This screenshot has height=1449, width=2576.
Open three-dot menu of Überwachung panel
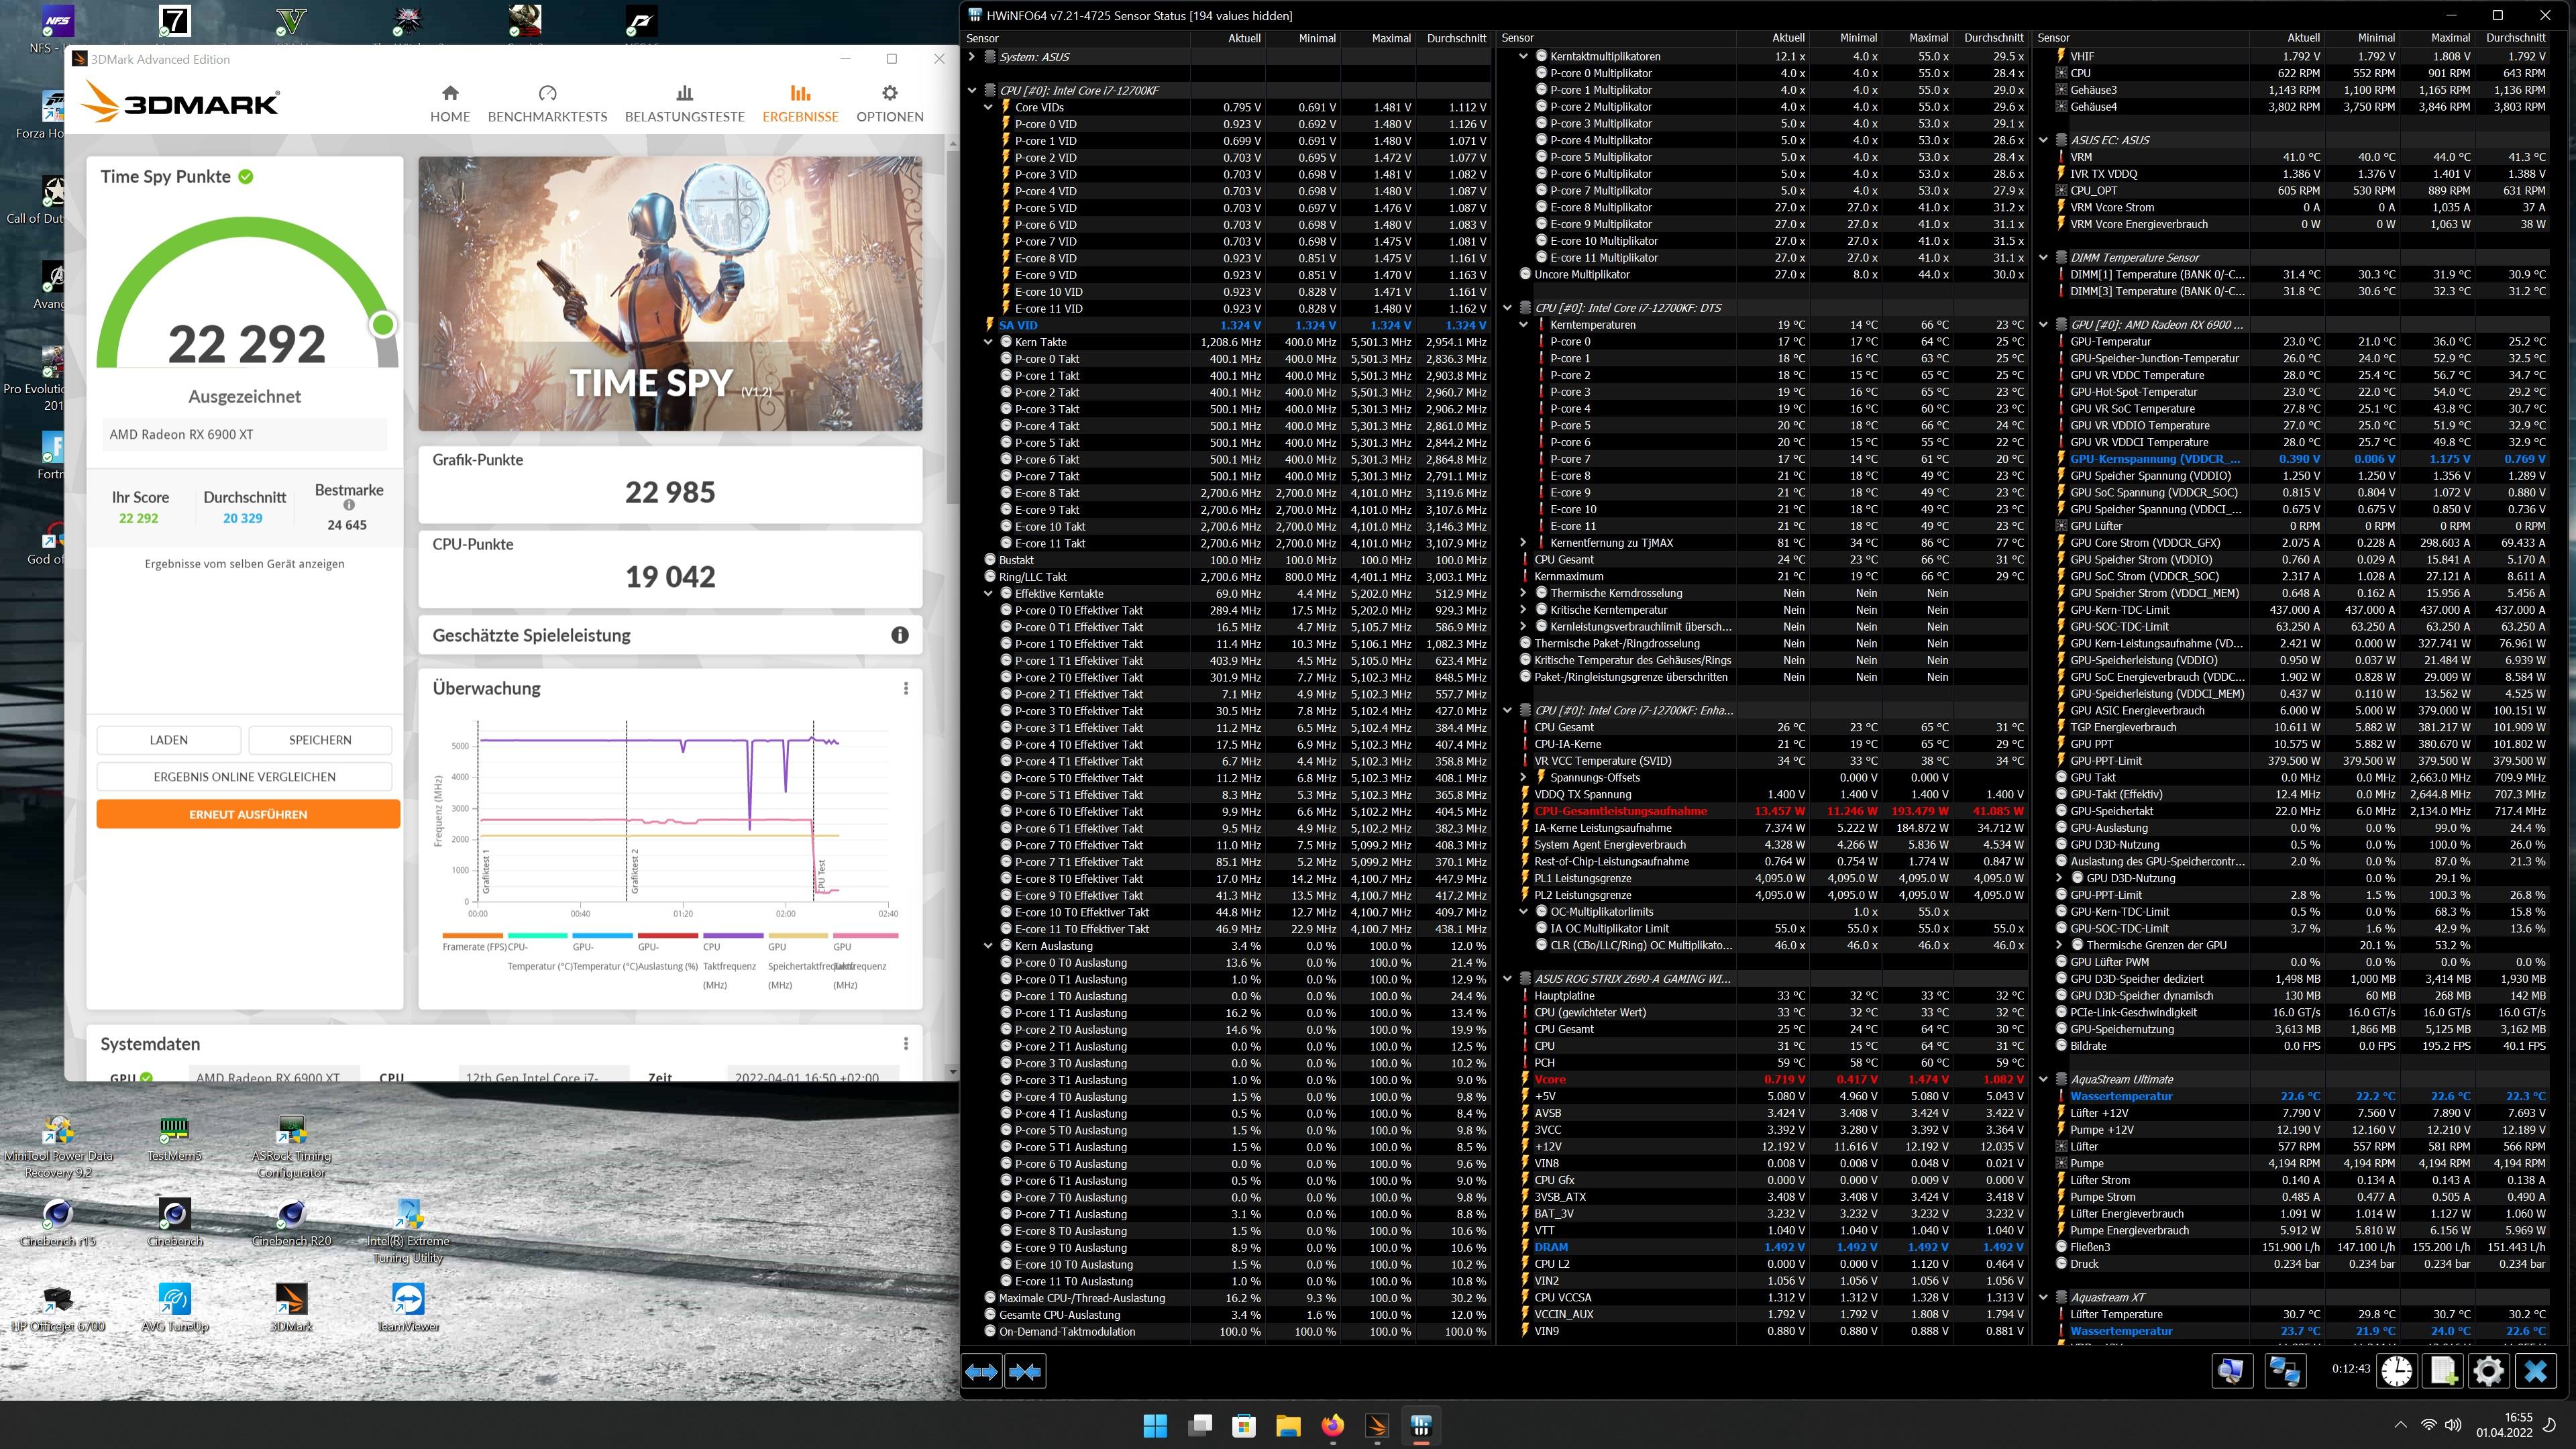click(x=906, y=688)
